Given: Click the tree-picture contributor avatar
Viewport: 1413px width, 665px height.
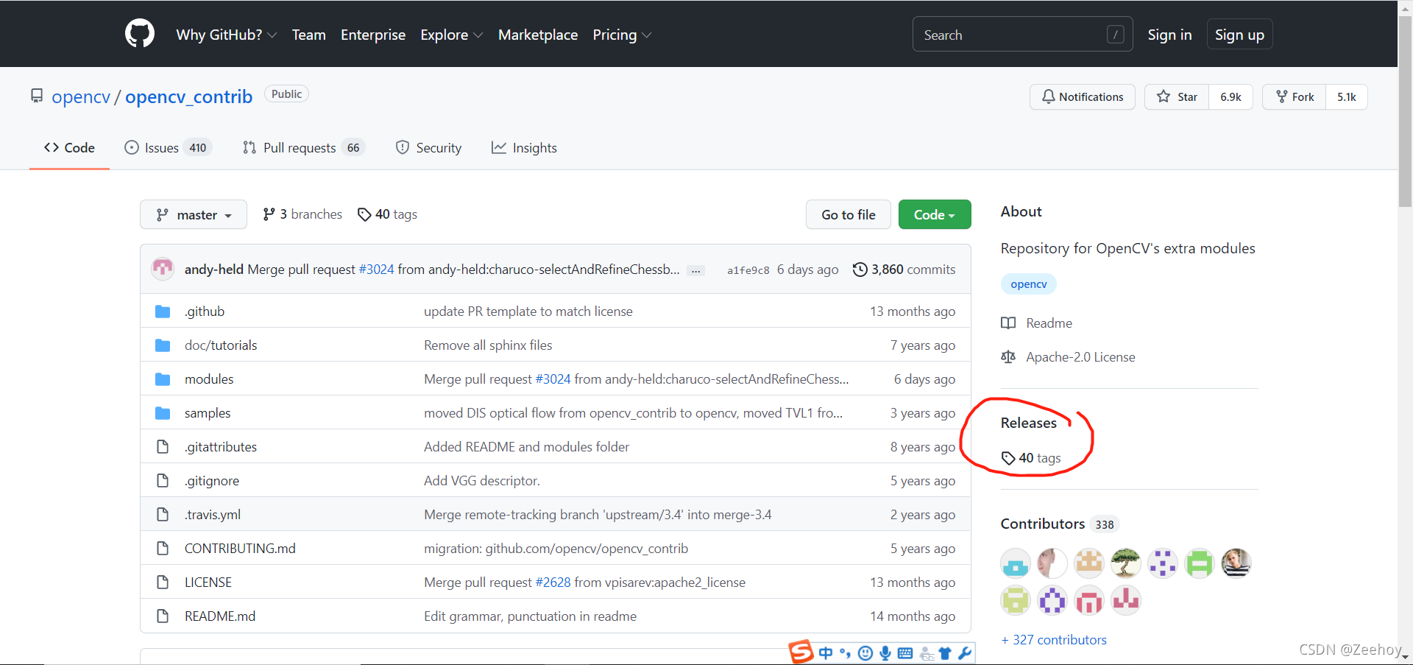Looking at the screenshot, I should [x=1126, y=563].
